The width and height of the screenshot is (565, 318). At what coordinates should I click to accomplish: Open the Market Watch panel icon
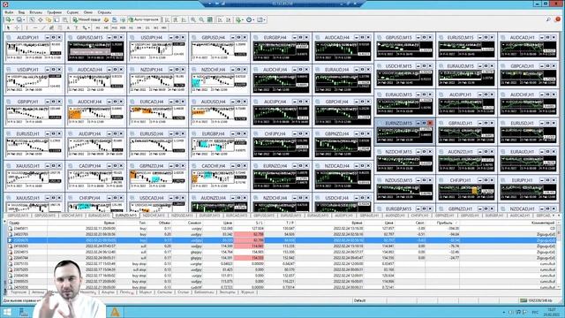[x=32, y=19]
